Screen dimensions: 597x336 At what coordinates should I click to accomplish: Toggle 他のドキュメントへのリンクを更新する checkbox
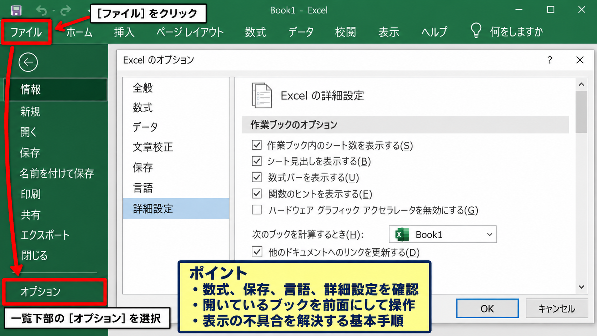coord(257,252)
